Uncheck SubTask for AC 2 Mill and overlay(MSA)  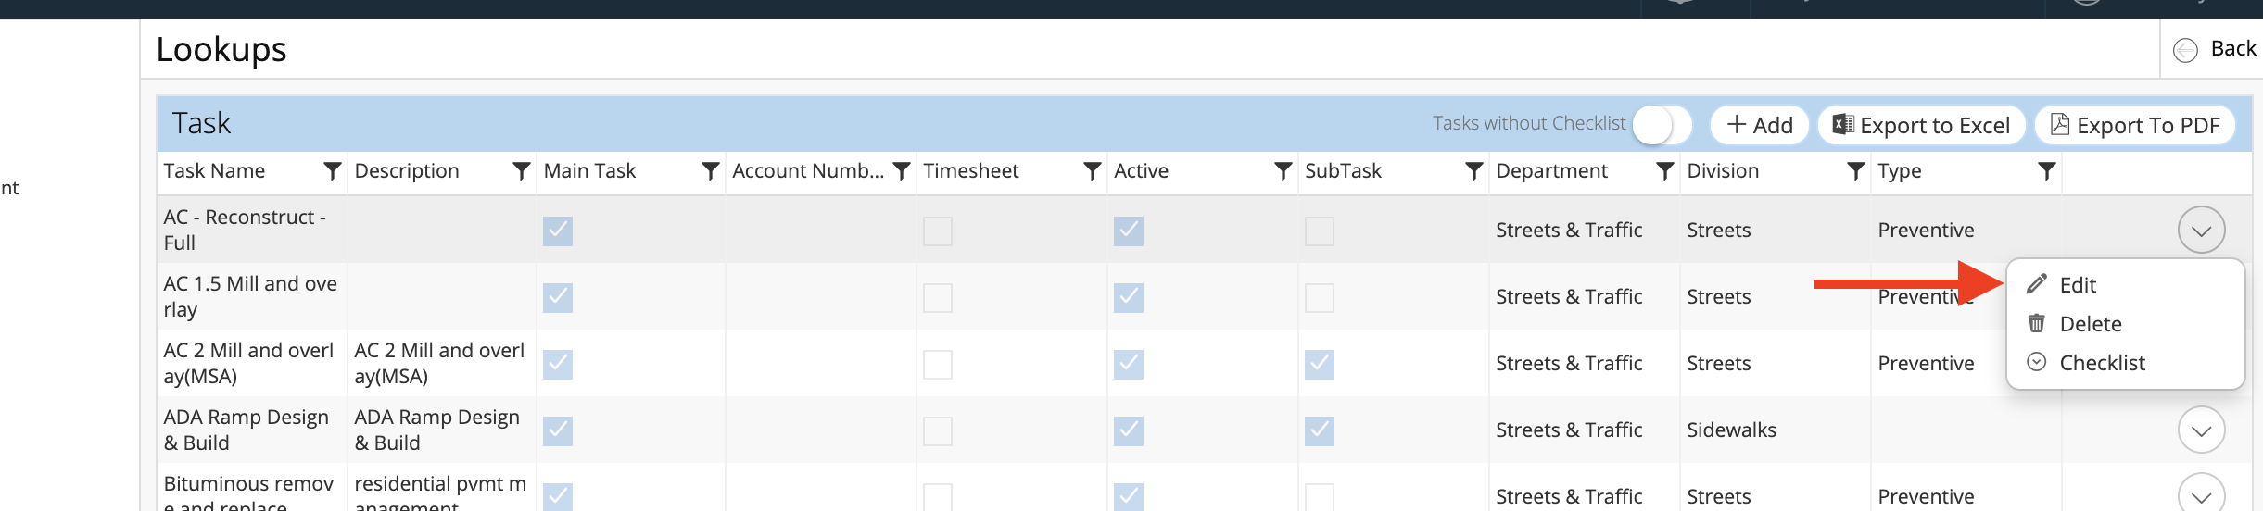point(1320,364)
